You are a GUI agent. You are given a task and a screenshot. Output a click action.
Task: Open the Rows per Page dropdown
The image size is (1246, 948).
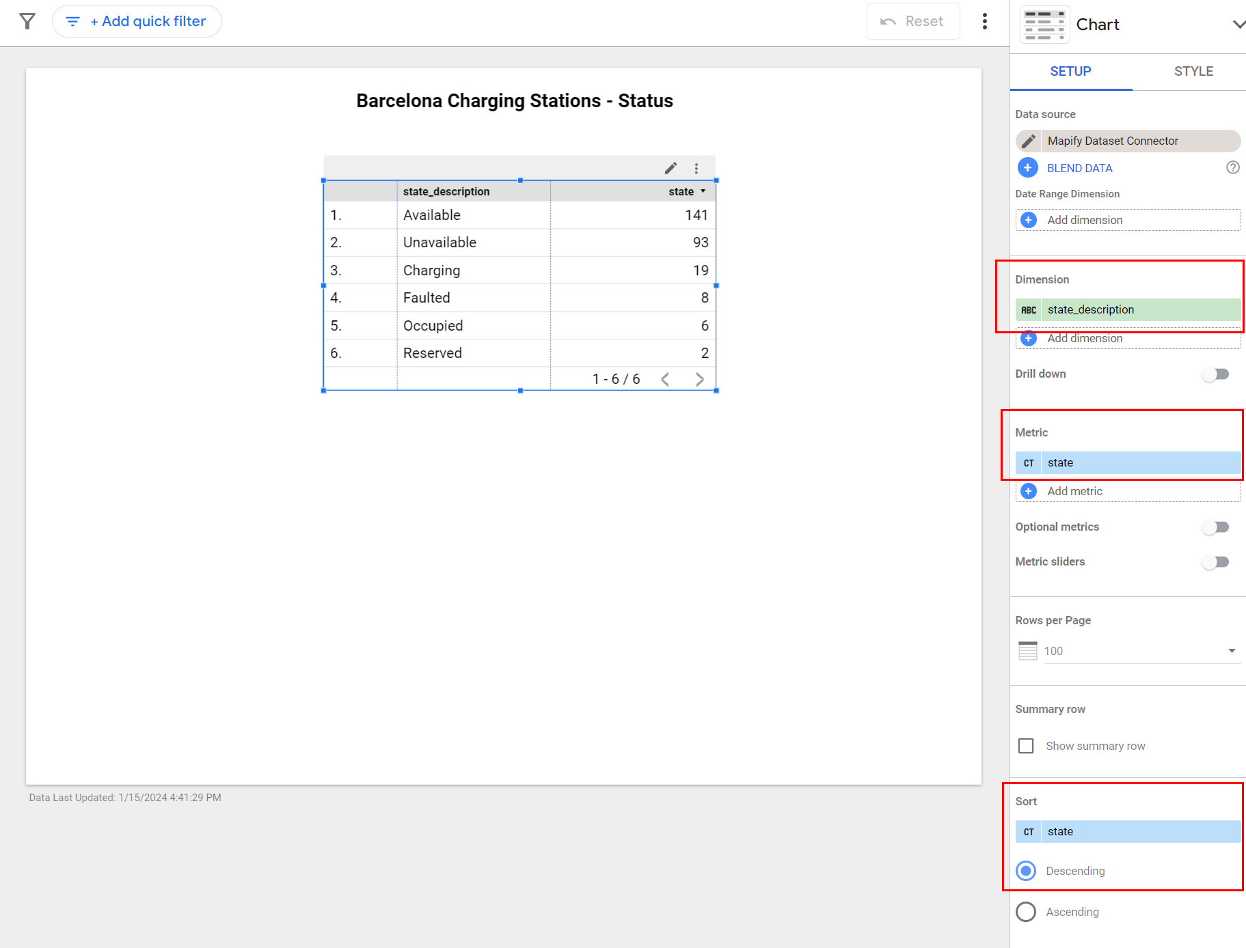tap(1141, 651)
